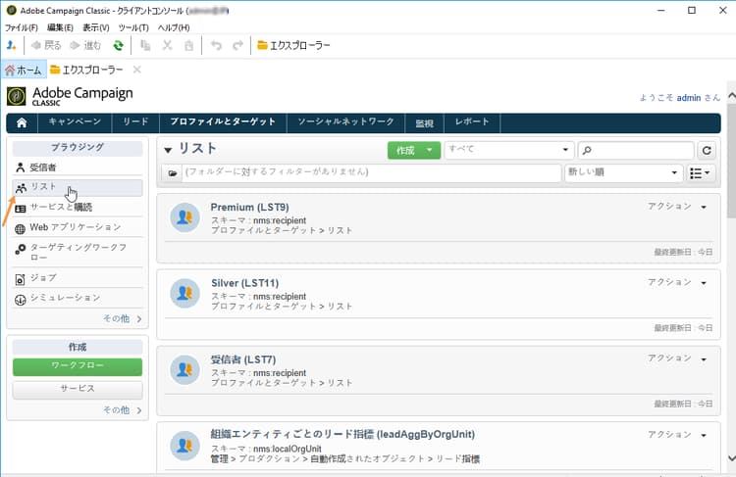The width and height of the screenshot is (736, 477).
Task: Switch to the エクスプローラー tab
Action: click(86, 70)
